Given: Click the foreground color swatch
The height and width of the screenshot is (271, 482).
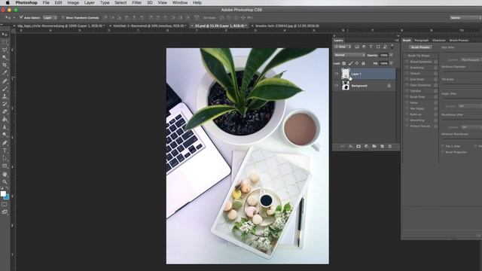Looking at the screenshot, I should pos(3,194).
